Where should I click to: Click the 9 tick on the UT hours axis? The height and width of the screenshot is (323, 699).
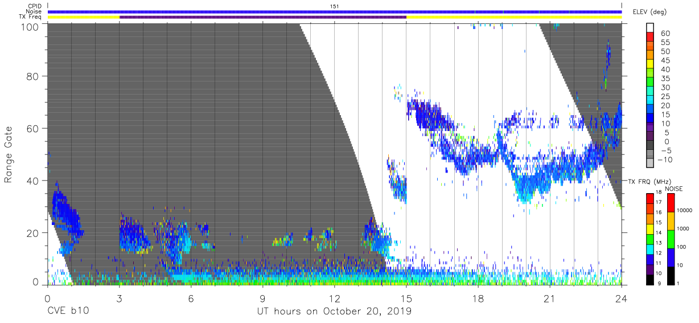263,298
